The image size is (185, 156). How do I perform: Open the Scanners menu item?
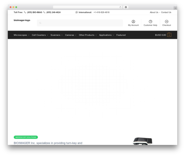tap(55, 35)
